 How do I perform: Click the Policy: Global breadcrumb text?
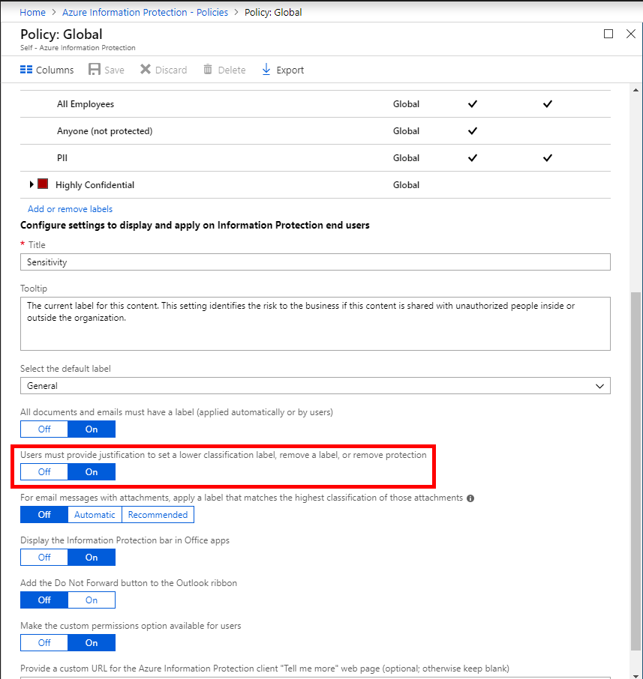coord(273,12)
